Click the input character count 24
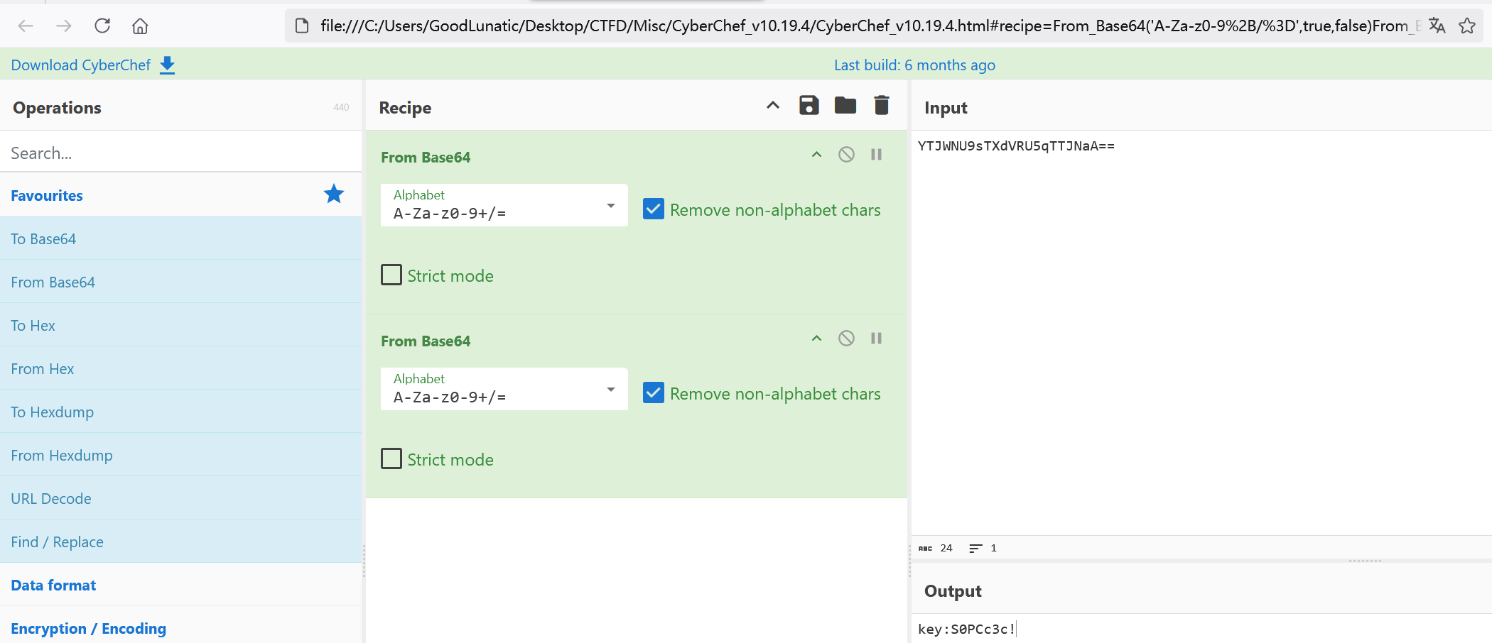The image size is (1492, 643). 946,548
